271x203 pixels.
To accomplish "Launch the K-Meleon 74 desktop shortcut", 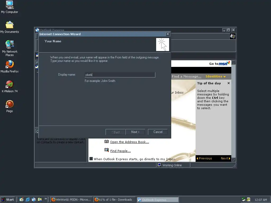I will click(10, 87).
